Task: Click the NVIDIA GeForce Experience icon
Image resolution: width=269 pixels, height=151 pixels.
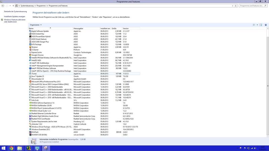Action: (x=30, y=103)
